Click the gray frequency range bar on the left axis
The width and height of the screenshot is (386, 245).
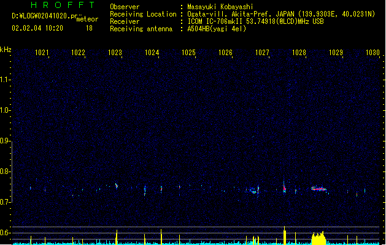[12, 172]
